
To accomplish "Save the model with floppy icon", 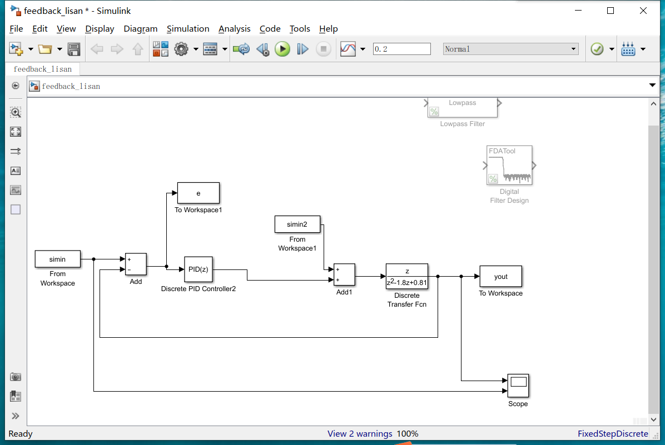I will click(74, 49).
